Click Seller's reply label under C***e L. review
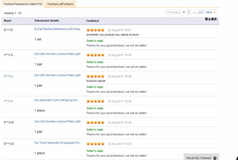The image size is (238, 160). pos(95,87)
